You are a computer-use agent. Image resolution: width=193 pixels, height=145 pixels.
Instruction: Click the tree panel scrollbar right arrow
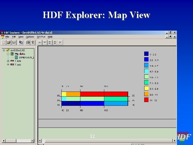[32, 140]
